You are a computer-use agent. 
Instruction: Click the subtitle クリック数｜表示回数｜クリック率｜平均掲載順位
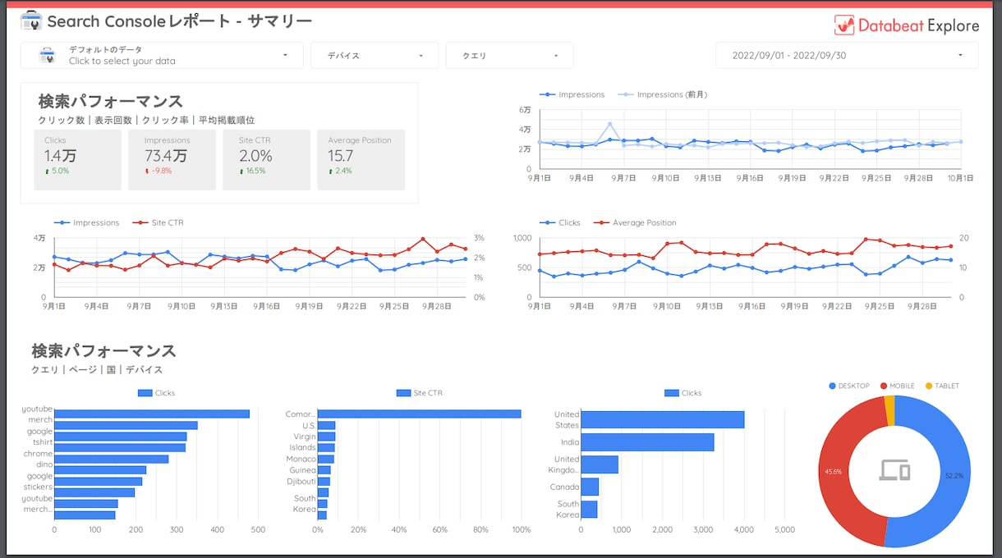pos(146,121)
